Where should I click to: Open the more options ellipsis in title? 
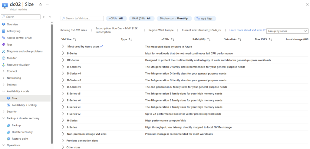coord(47,4)
